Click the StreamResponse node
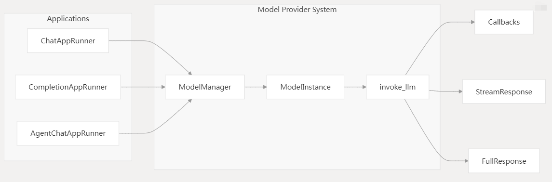The image size is (552, 182). click(x=504, y=91)
